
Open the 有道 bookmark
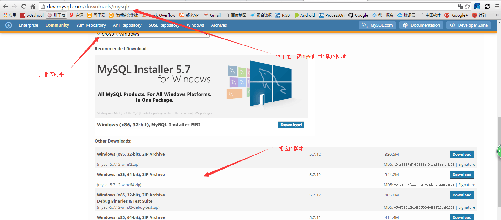(76, 15)
